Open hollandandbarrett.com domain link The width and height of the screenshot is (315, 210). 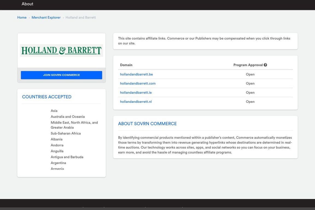pyautogui.click(x=138, y=83)
